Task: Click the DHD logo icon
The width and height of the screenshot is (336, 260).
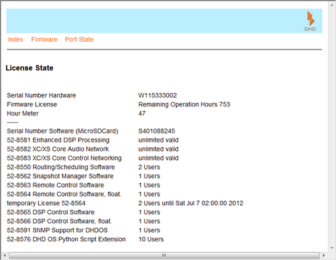Action: (x=310, y=21)
